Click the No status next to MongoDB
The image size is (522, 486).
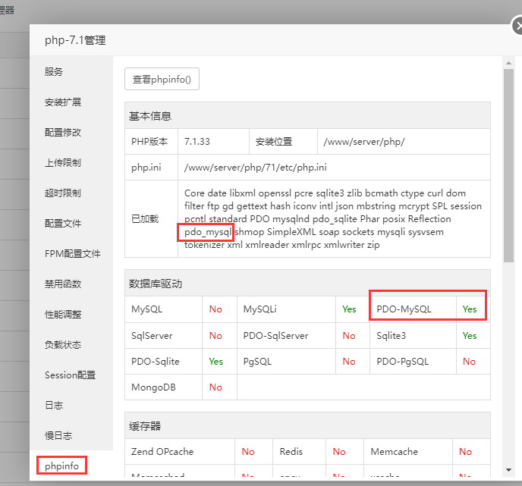click(x=215, y=387)
